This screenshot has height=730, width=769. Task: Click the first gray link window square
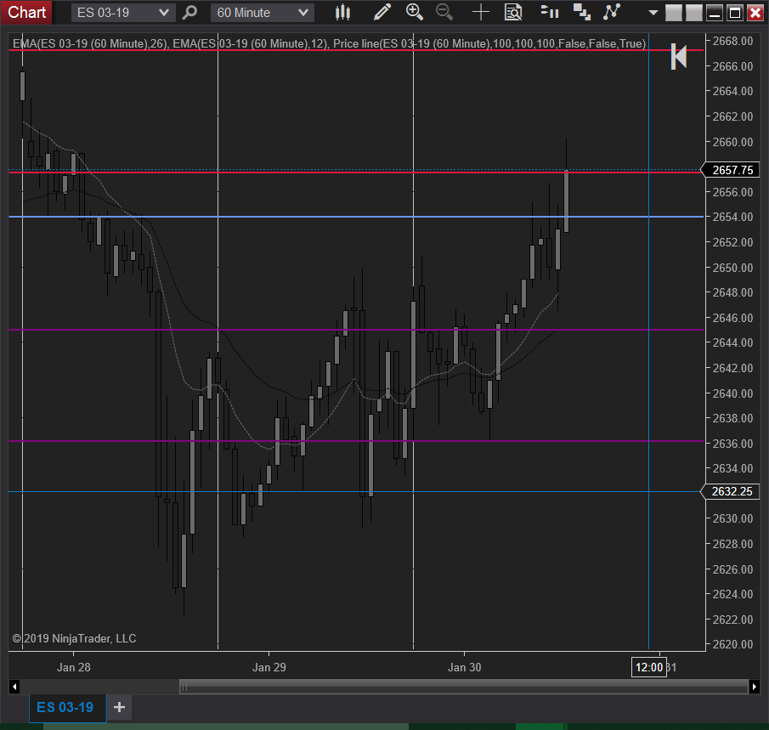[674, 13]
